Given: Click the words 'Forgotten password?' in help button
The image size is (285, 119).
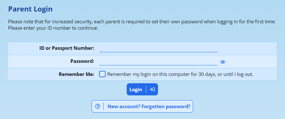Looking at the screenshot, I should coord(166,107).
